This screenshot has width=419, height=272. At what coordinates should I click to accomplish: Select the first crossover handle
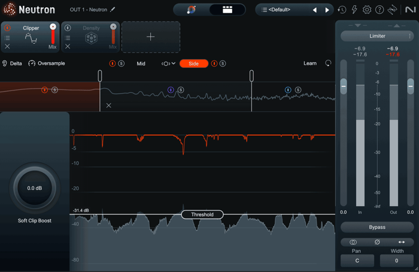pos(100,75)
